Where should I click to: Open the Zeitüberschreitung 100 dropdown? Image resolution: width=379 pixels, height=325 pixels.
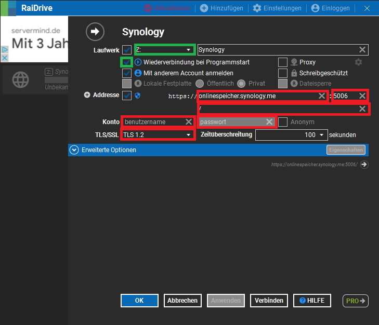[x=292, y=135]
